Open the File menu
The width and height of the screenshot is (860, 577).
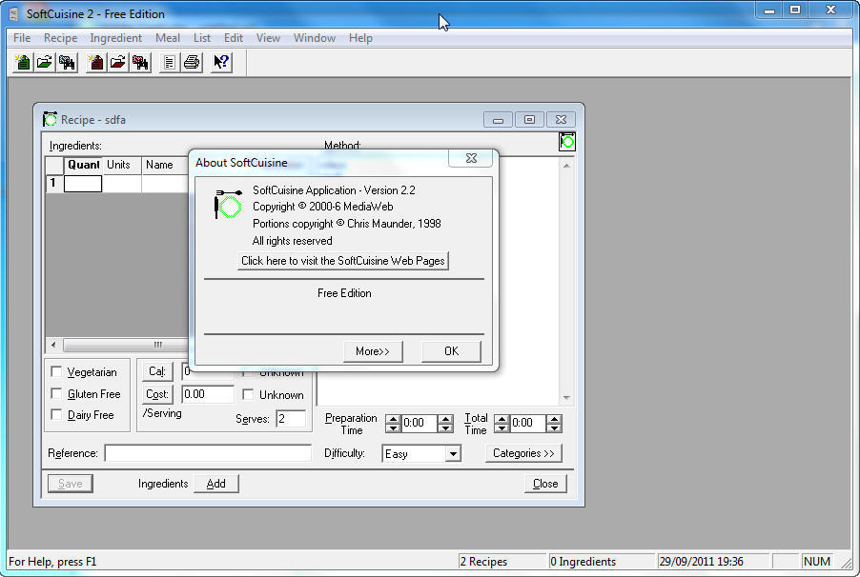pos(22,38)
